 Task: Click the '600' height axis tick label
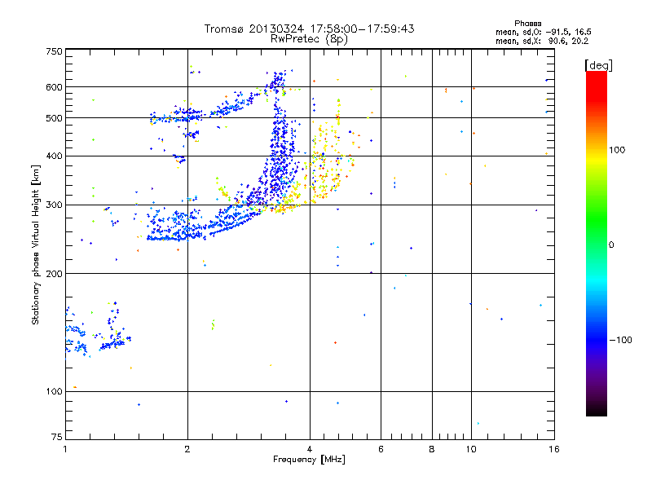point(54,87)
